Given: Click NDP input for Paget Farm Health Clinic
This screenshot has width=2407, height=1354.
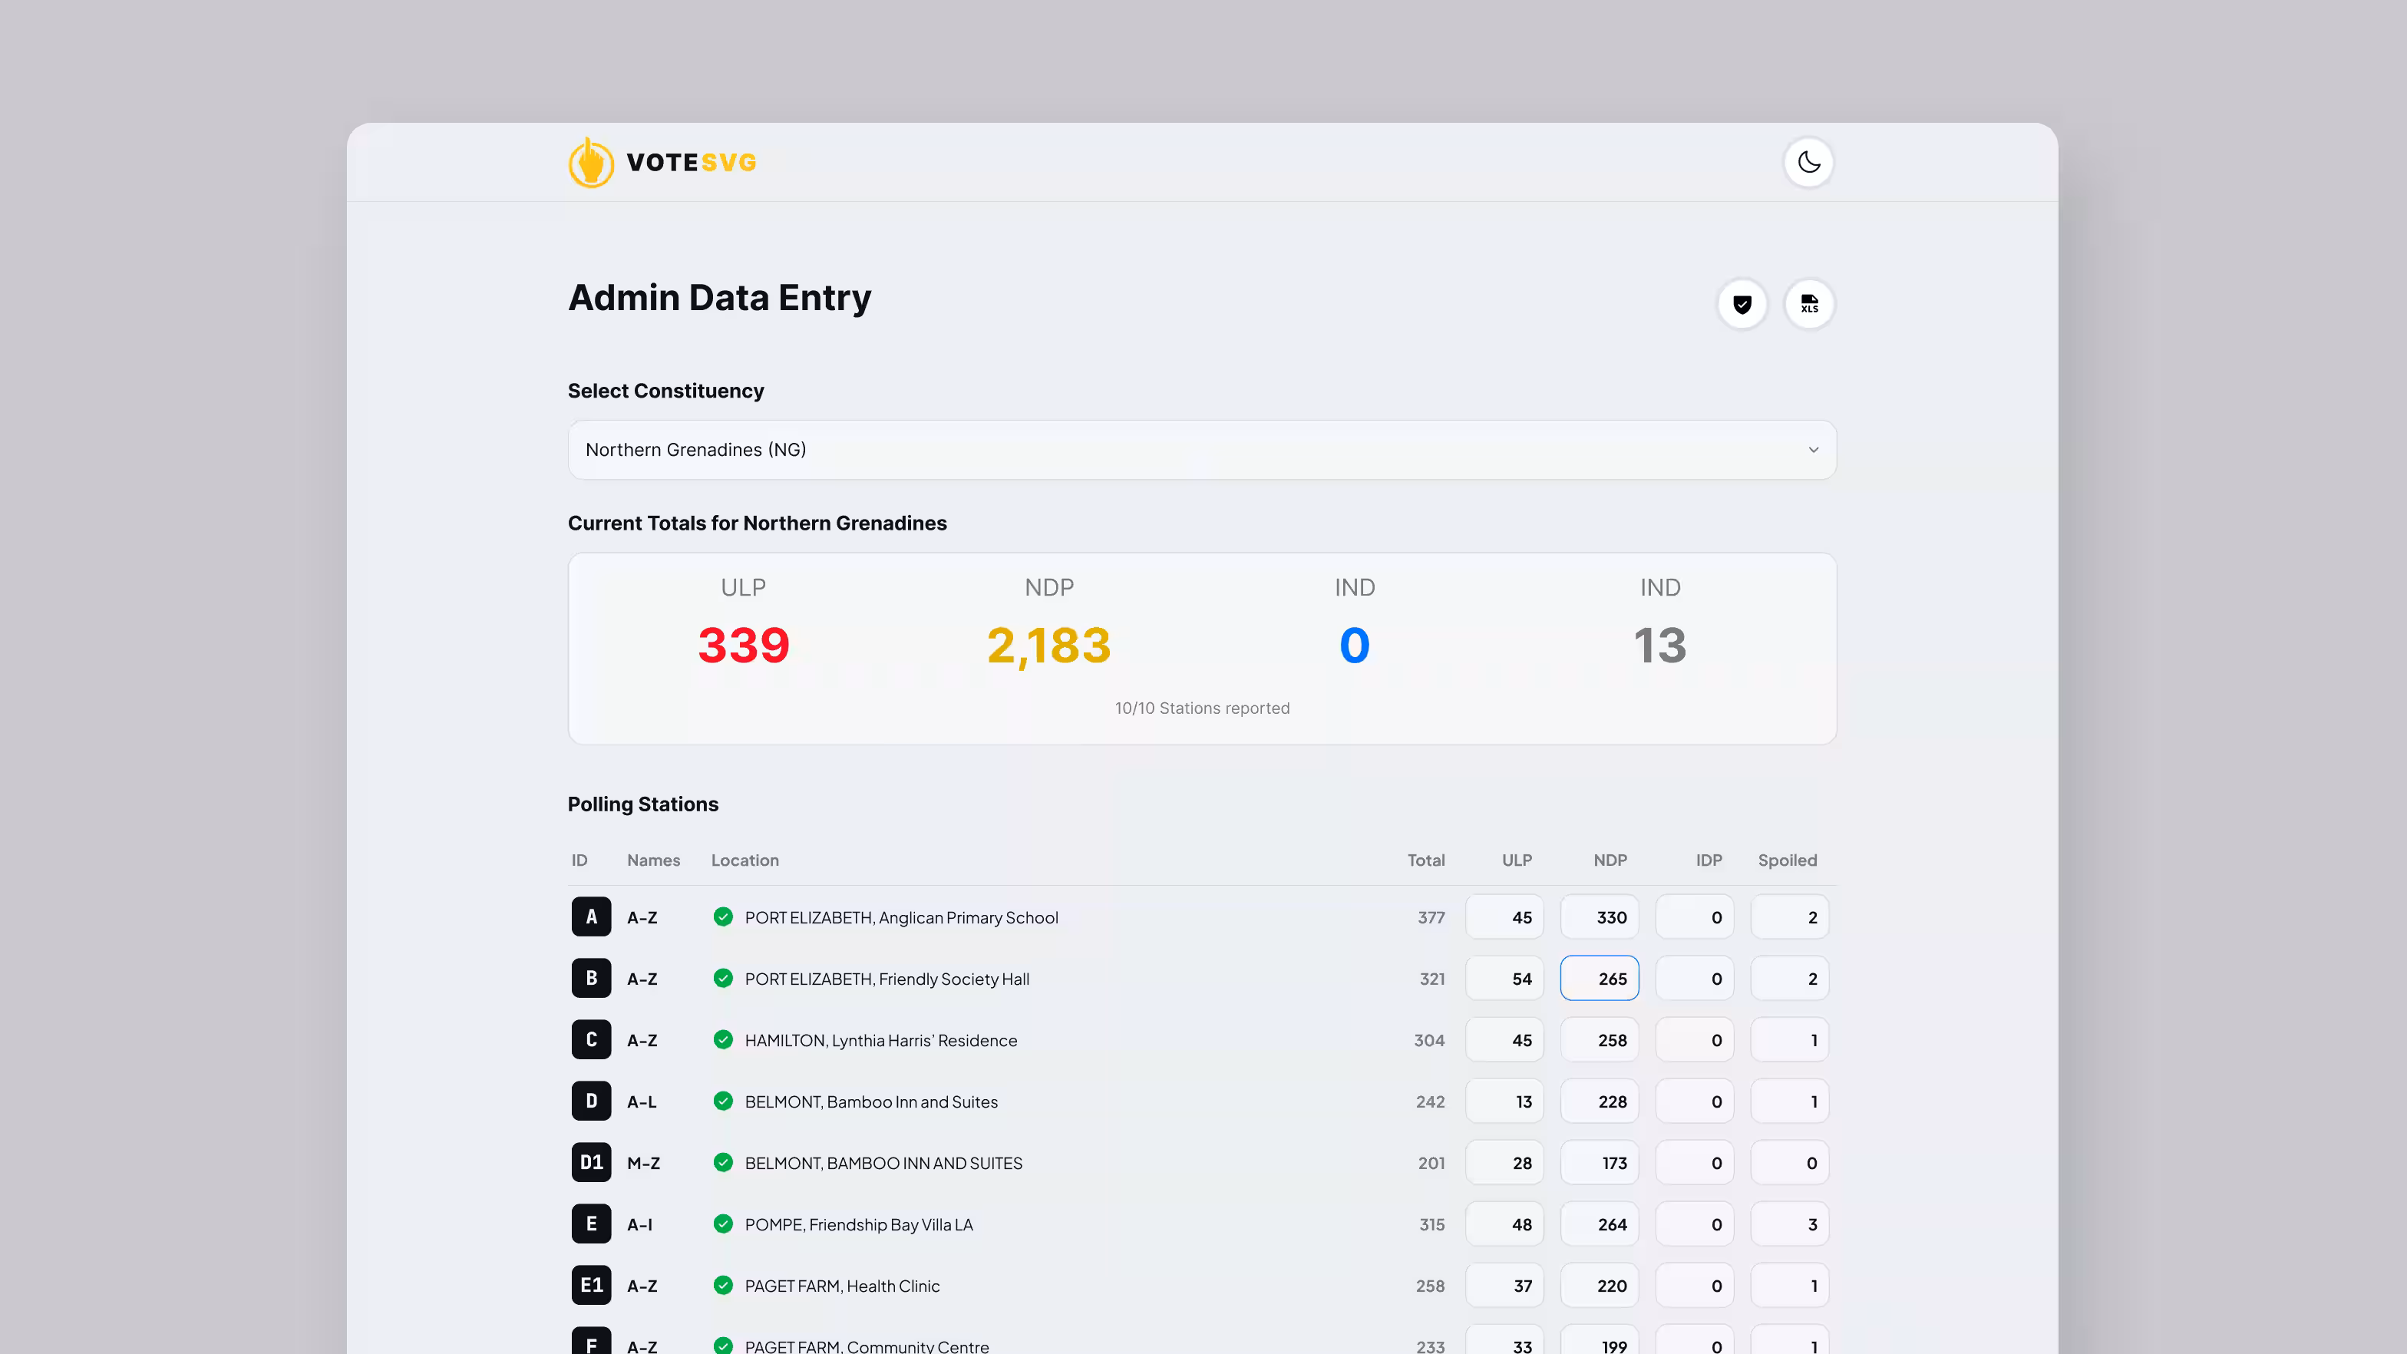Looking at the screenshot, I should 1599,1286.
